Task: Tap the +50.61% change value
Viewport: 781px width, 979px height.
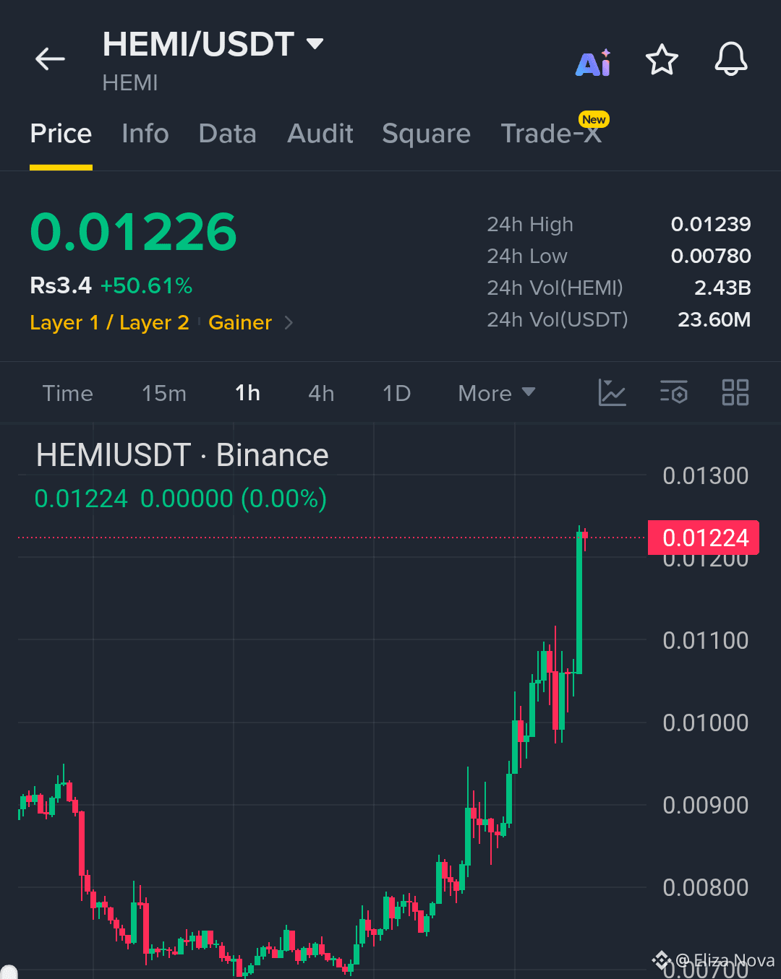Action: [x=147, y=286]
